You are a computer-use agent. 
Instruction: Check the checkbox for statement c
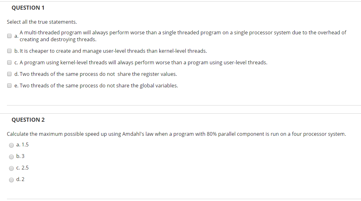(x=9, y=62)
